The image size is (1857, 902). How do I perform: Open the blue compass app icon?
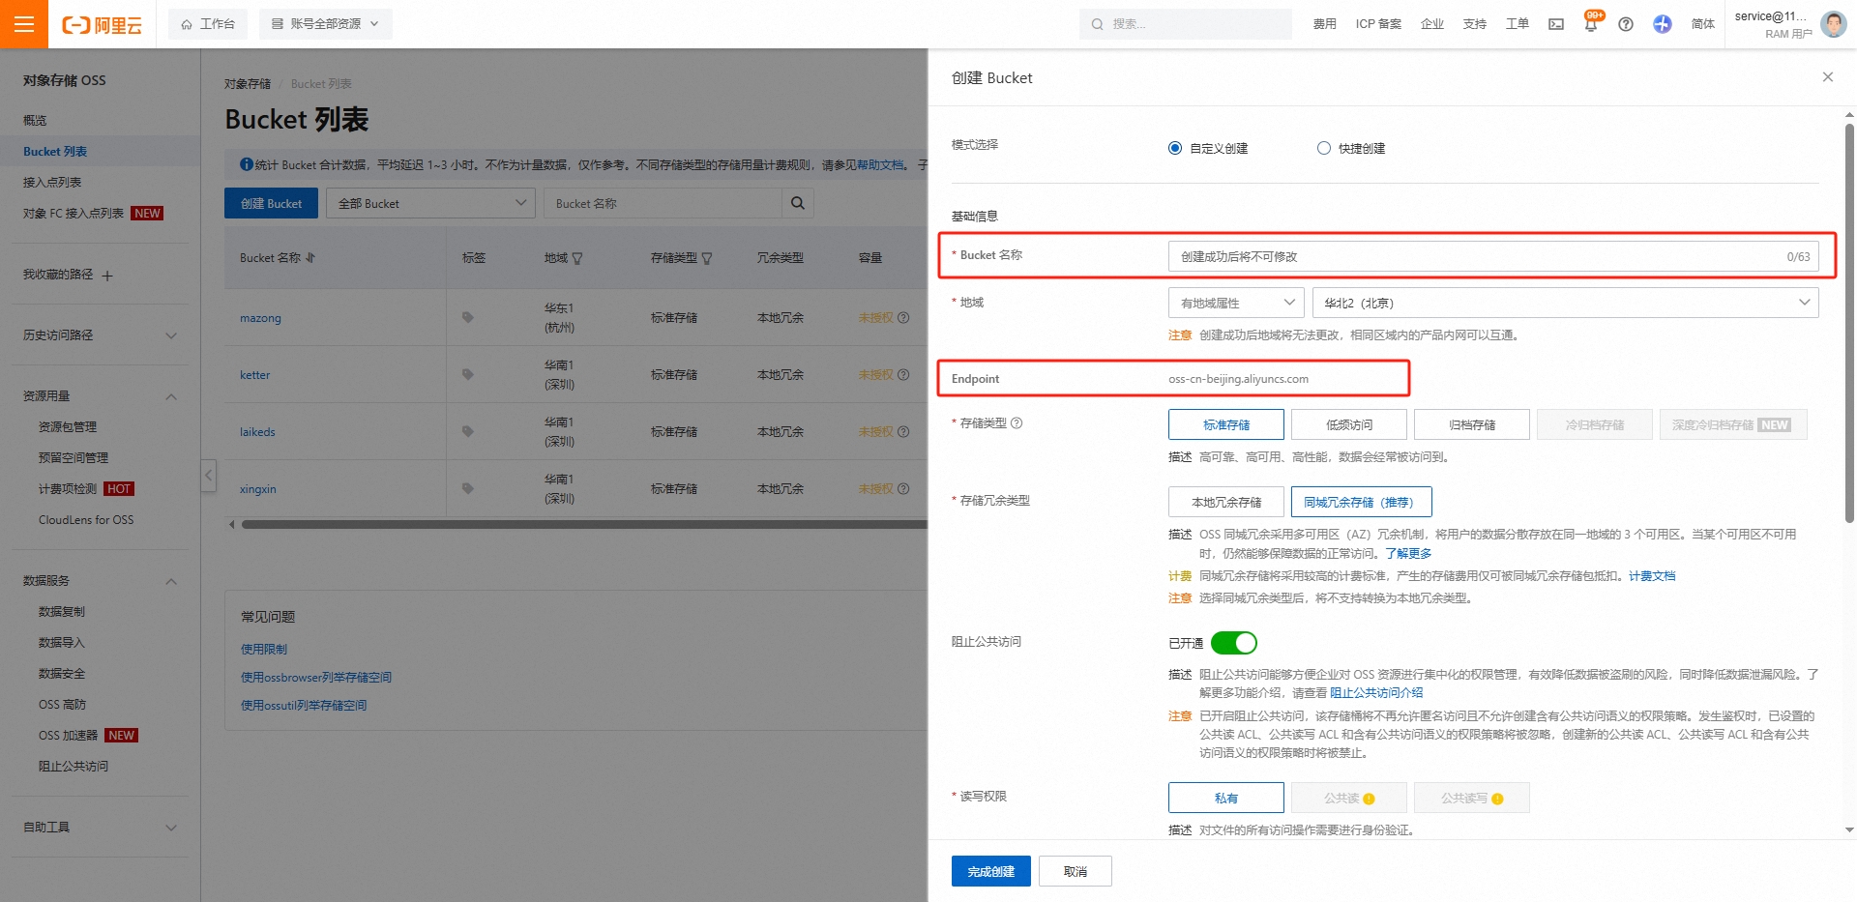[x=1663, y=24]
